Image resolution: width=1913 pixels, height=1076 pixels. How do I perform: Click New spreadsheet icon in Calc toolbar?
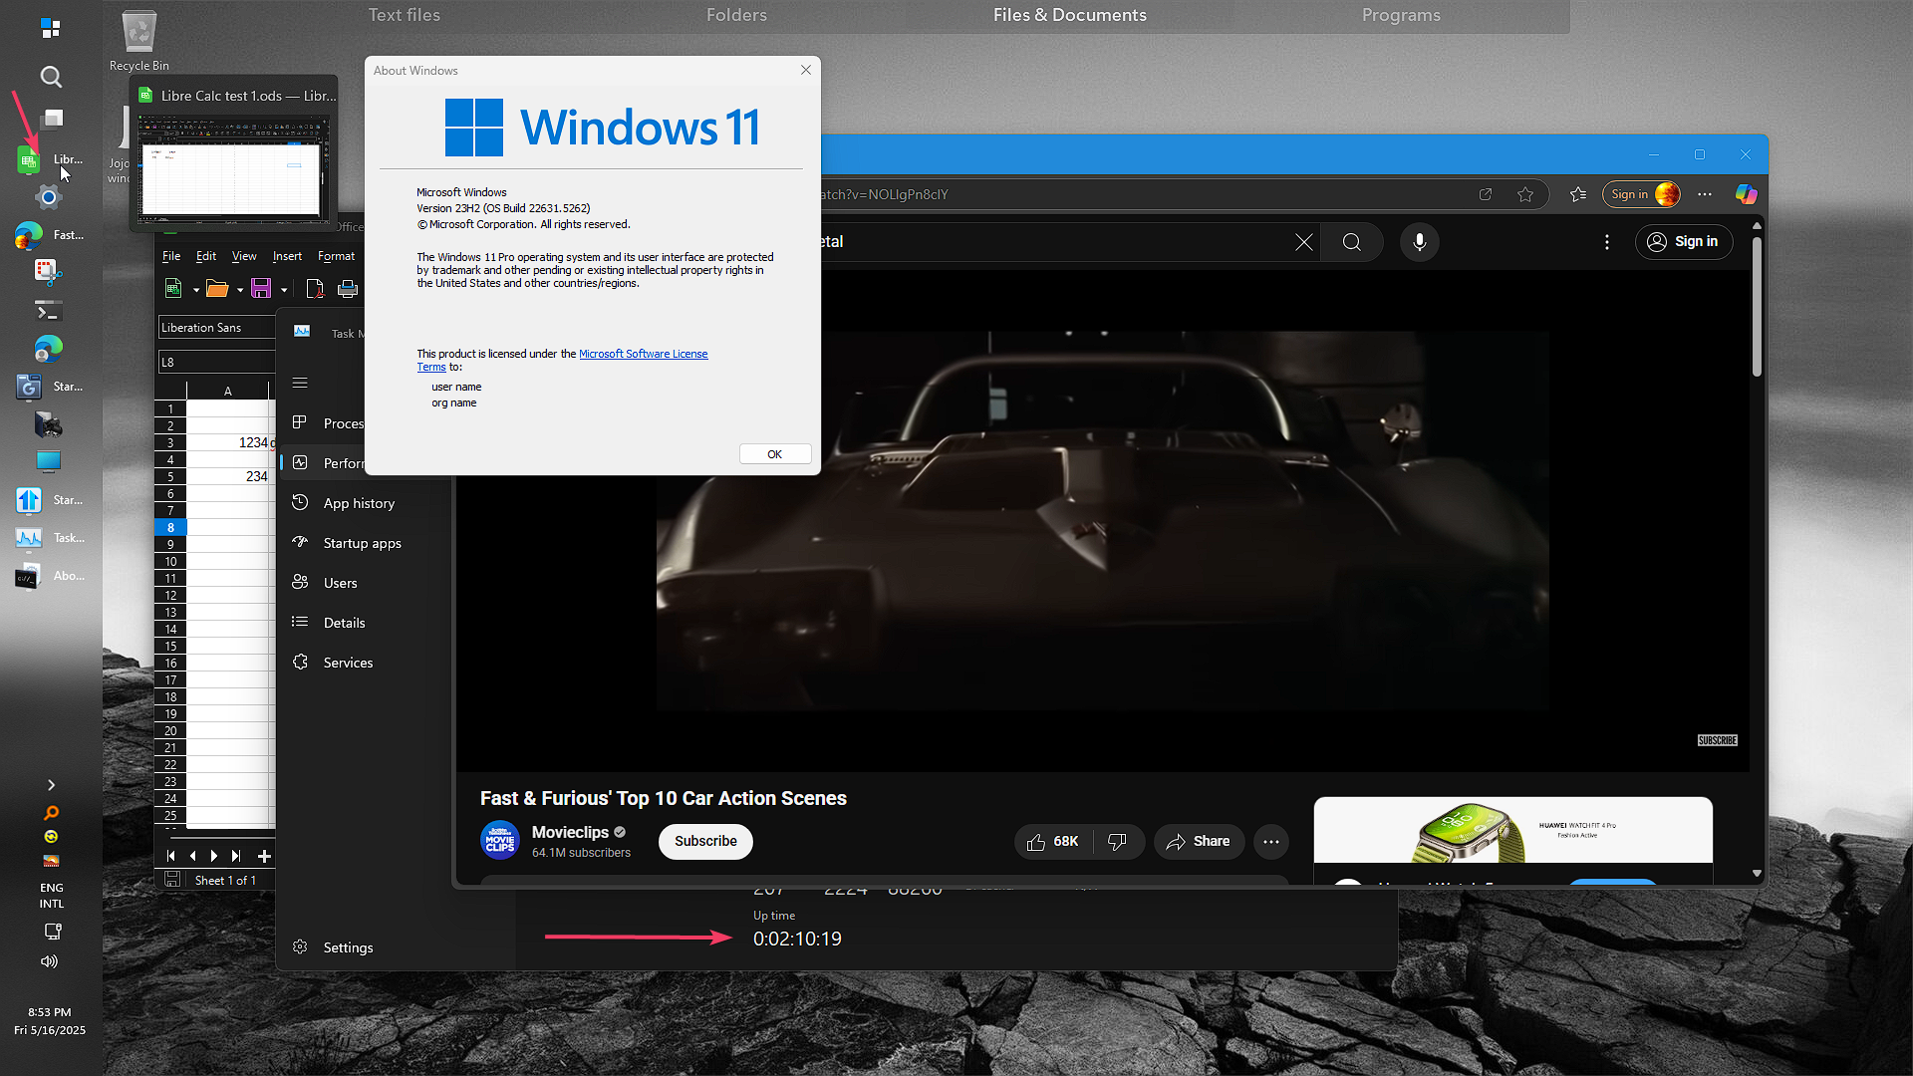(173, 289)
